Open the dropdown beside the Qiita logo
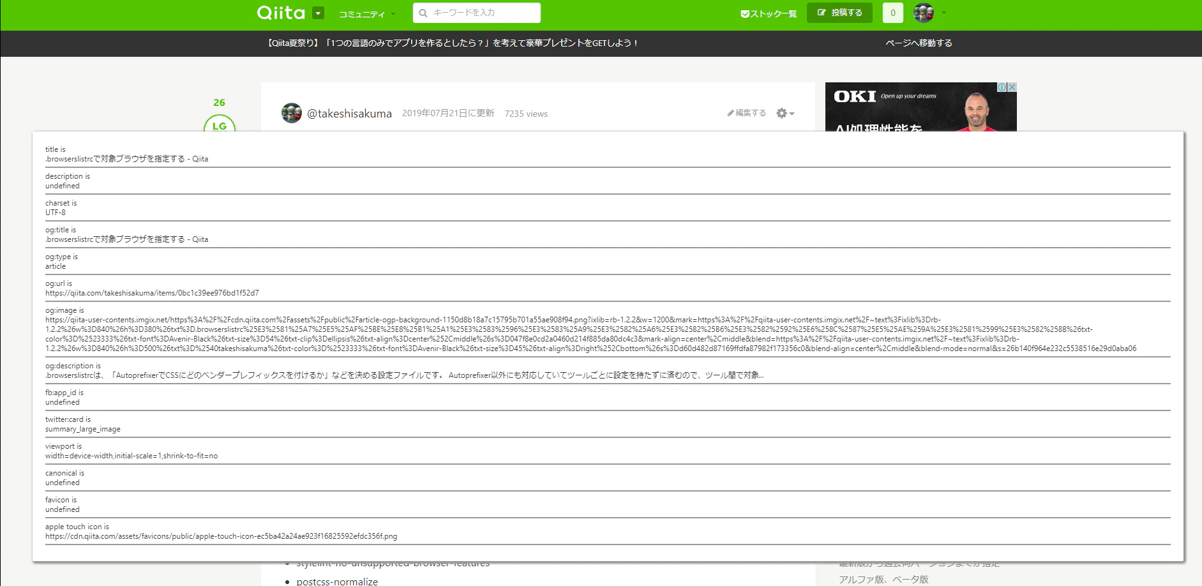 click(x=319, y=13)
